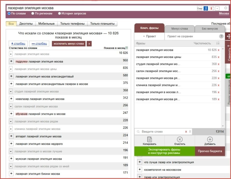Open the Москва region link
Screen dimensions: 231x179
pyautogui.click(x=224, y=13)
